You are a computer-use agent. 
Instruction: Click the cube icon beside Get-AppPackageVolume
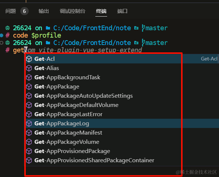(x=29, y=142)
